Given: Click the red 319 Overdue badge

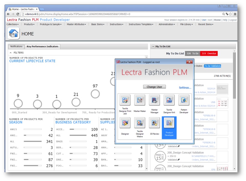Looking at the screenshot, I should tap(209, 53).
